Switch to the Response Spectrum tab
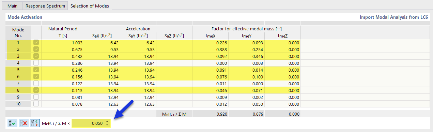This screenshot has height=132, width=433. point(45,6)
